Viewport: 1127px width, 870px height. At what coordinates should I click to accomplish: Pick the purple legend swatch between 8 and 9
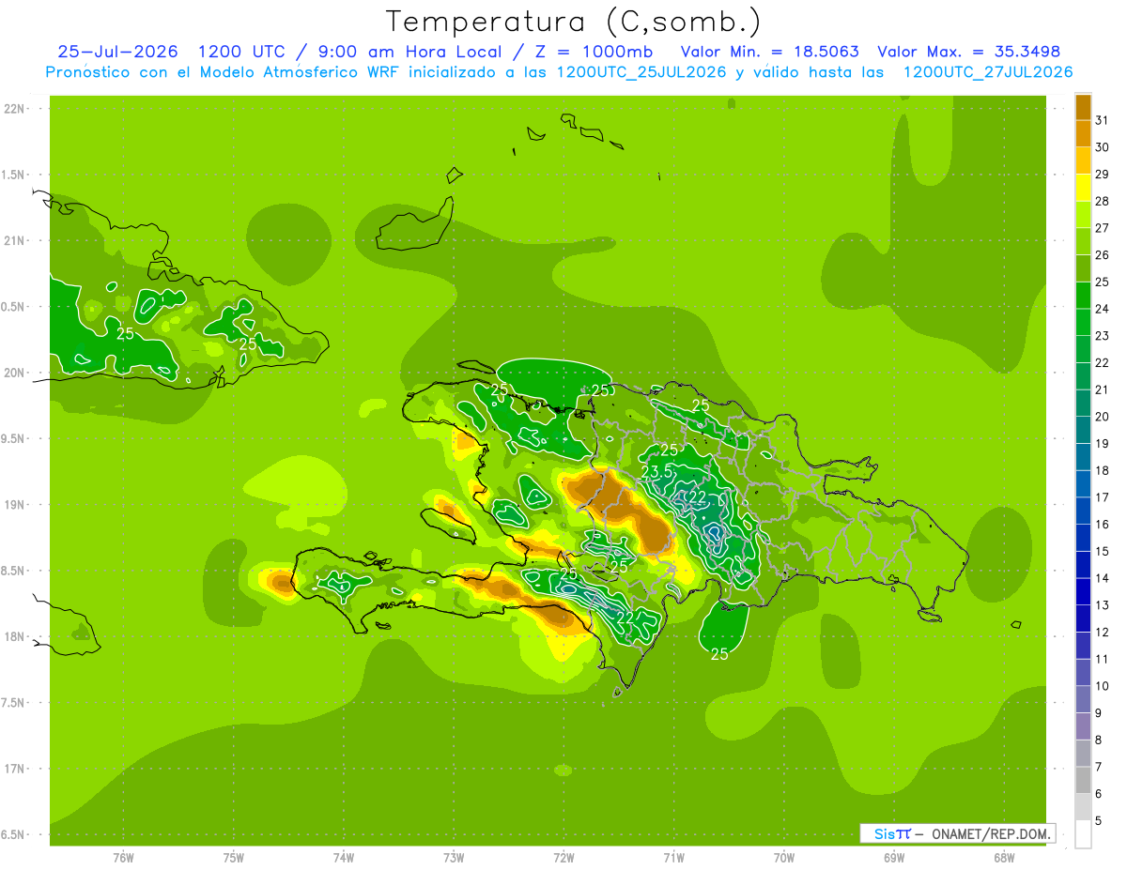(x=1083, y=727)
